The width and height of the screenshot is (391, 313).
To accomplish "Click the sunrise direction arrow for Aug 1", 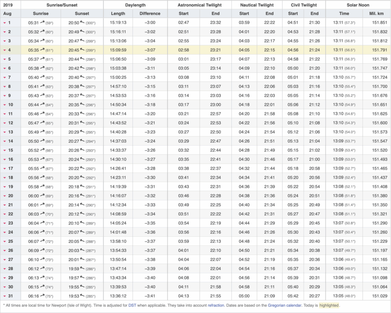I will pyautogui.click(x=42, y=23).
